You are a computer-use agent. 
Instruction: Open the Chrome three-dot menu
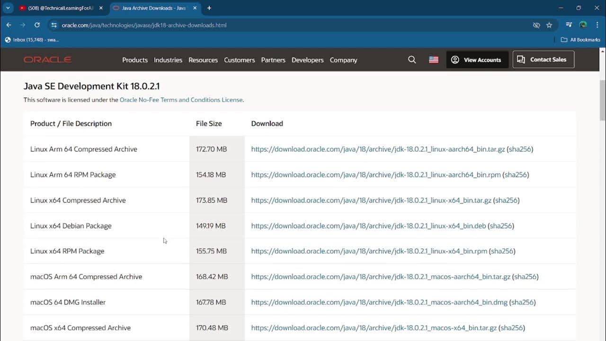click(x=597, y=25)
